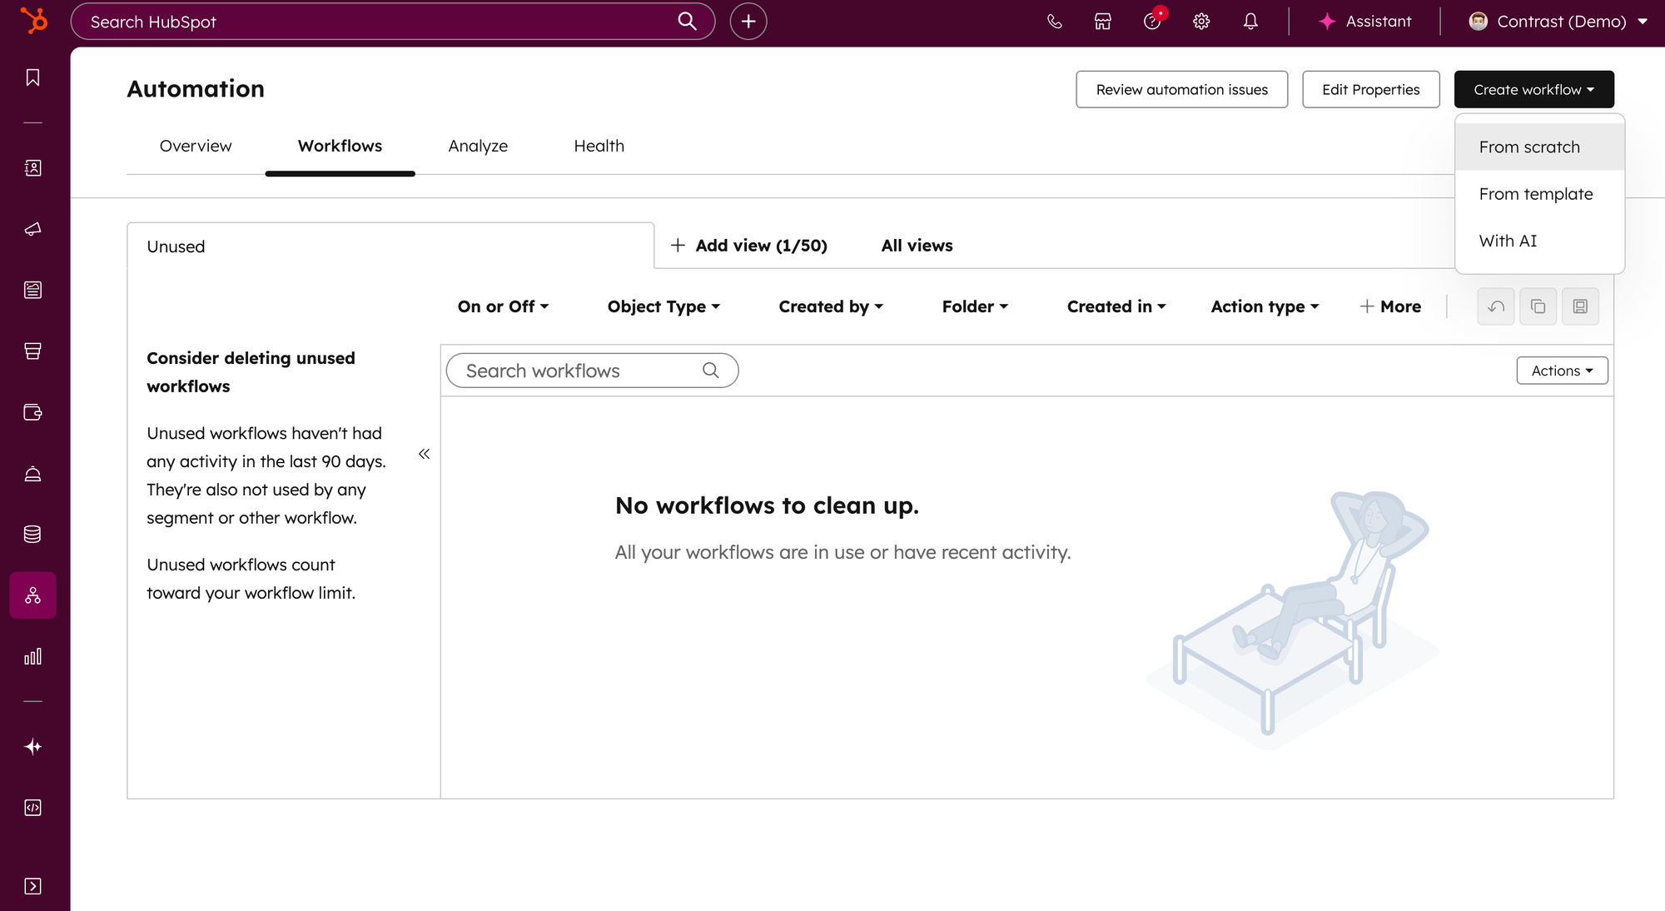Select From template menu option

coord(1535,194)
